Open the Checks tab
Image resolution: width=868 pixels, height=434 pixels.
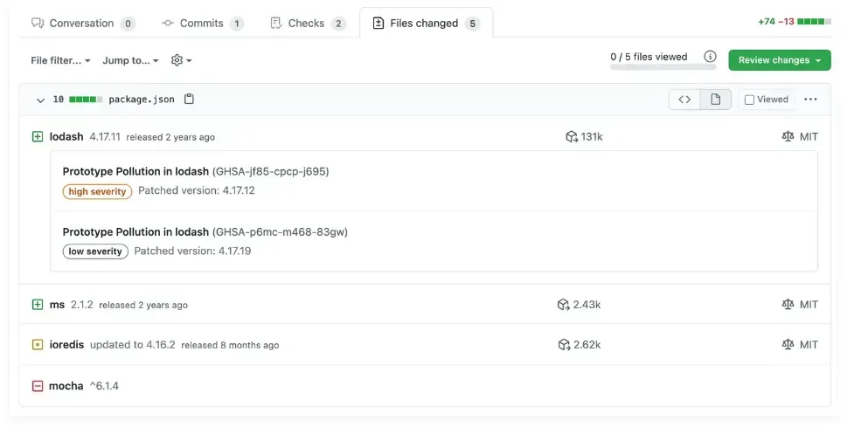click(x=308, y=24)
